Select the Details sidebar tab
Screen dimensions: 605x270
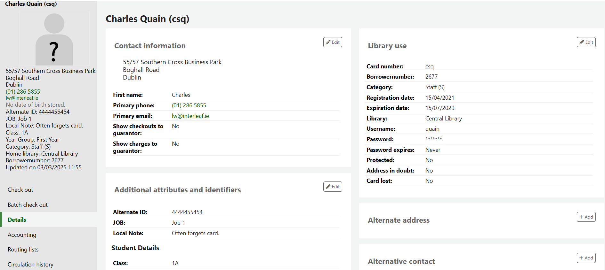17,220
